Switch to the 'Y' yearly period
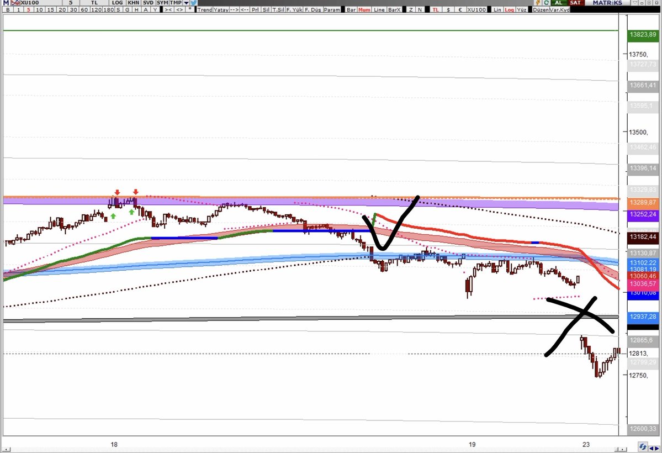662x453 pixels. pos(155,9)
